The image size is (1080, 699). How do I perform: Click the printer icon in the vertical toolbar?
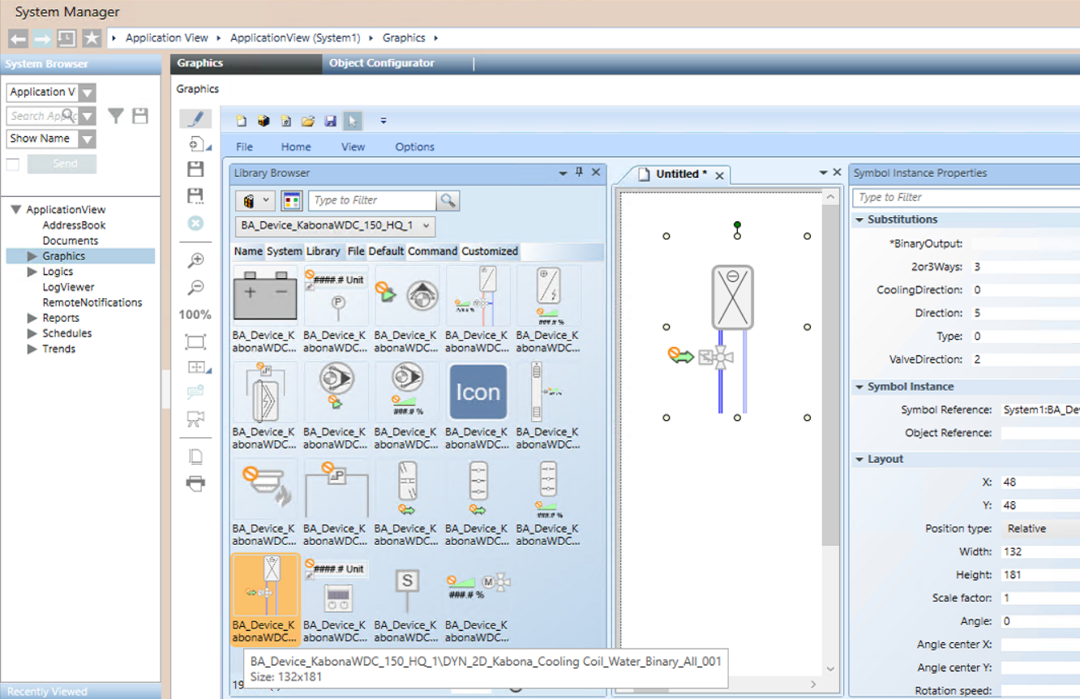195,484
